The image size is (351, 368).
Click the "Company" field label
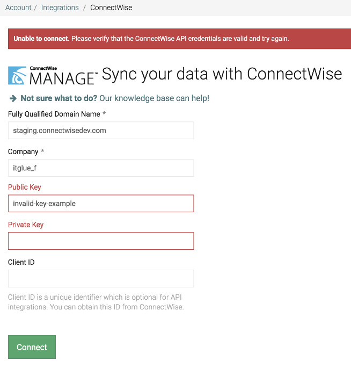pos(23,151)
